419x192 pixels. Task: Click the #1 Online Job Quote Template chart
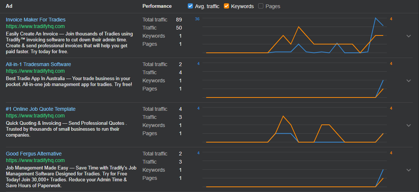(294, 124)
